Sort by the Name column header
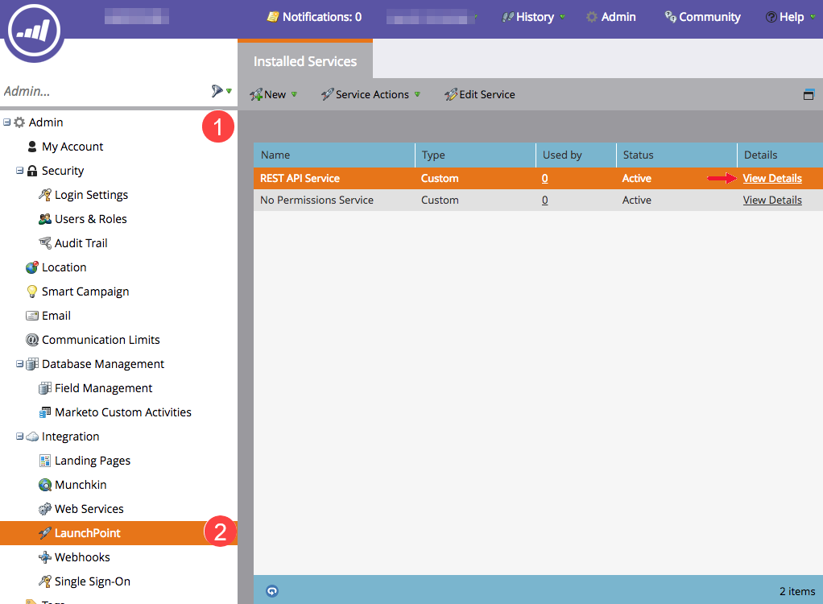Viewport: 823px width, 604px height. [334, 155]
